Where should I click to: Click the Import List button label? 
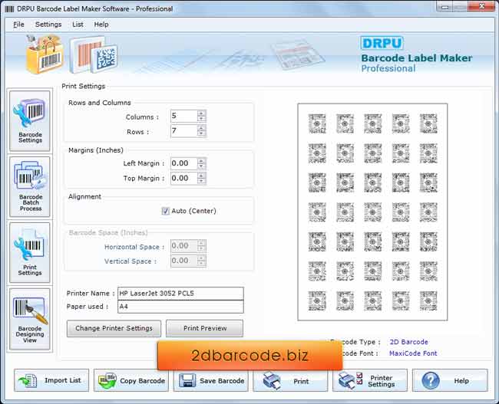(x=63, y=380)
